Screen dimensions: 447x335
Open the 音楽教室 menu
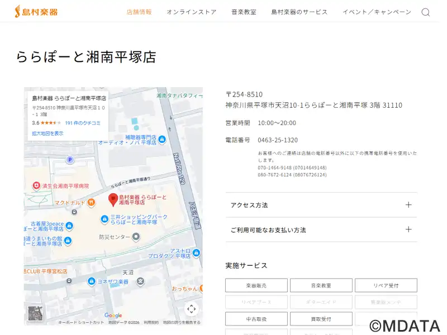point(244,12)
